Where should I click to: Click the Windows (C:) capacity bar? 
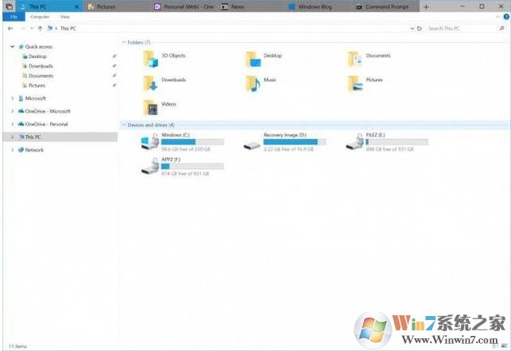(x=192, y=141)
